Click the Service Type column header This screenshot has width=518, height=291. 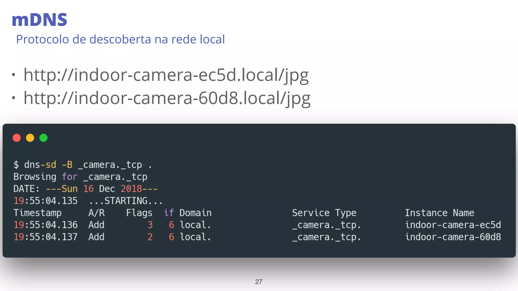[324, 213]
